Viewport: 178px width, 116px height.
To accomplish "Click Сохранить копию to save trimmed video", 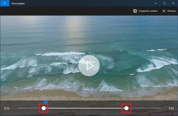I will [148, 11].
